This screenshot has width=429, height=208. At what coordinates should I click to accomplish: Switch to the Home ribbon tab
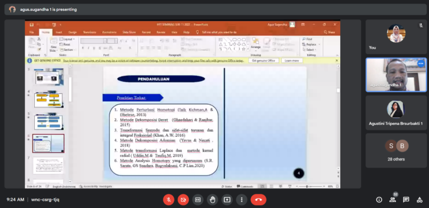tap(46, 32)
